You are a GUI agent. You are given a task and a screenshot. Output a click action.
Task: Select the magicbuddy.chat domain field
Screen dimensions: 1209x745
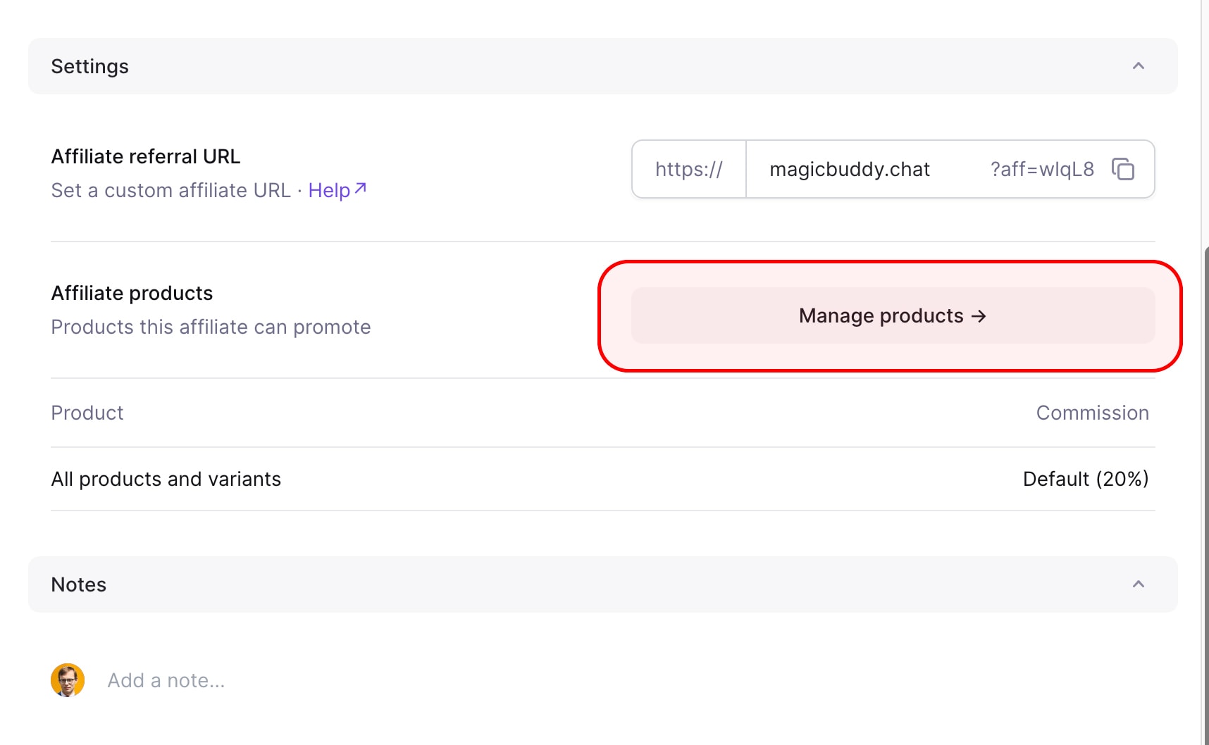[849, 169]
